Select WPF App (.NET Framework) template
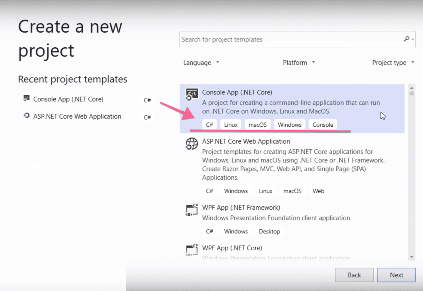Image resolution: width=423 pixels, height=291 pixels. coord(292,220)
